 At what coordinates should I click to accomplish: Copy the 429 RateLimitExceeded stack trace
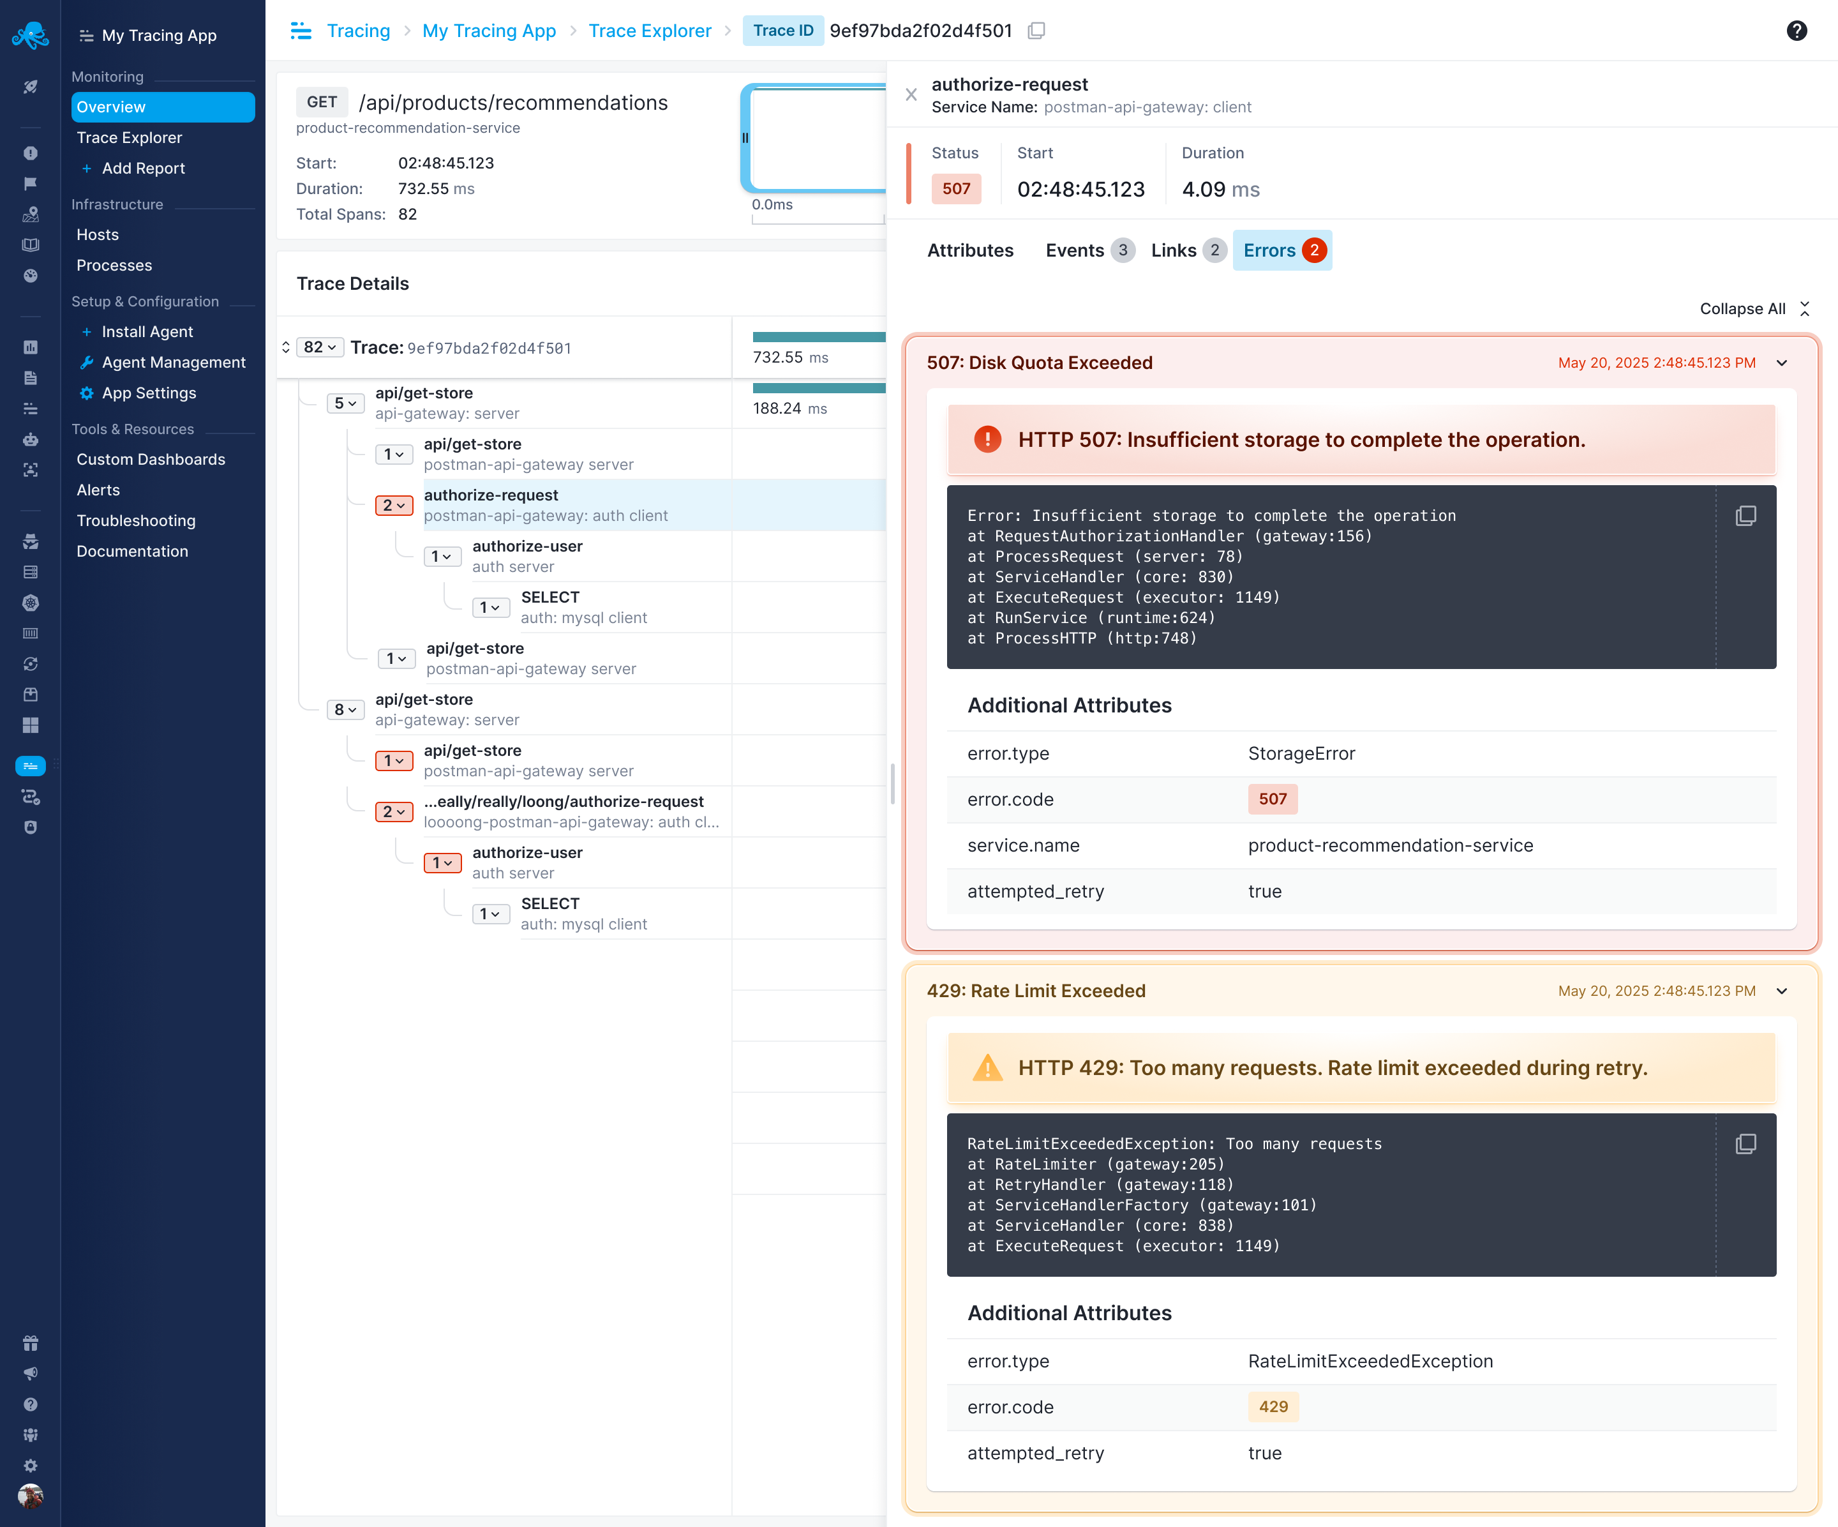(1746, 1143)
